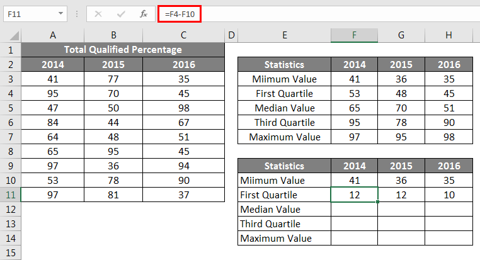
Task: Select cell C11 containing 37
Action: click(x=184, y=195)
